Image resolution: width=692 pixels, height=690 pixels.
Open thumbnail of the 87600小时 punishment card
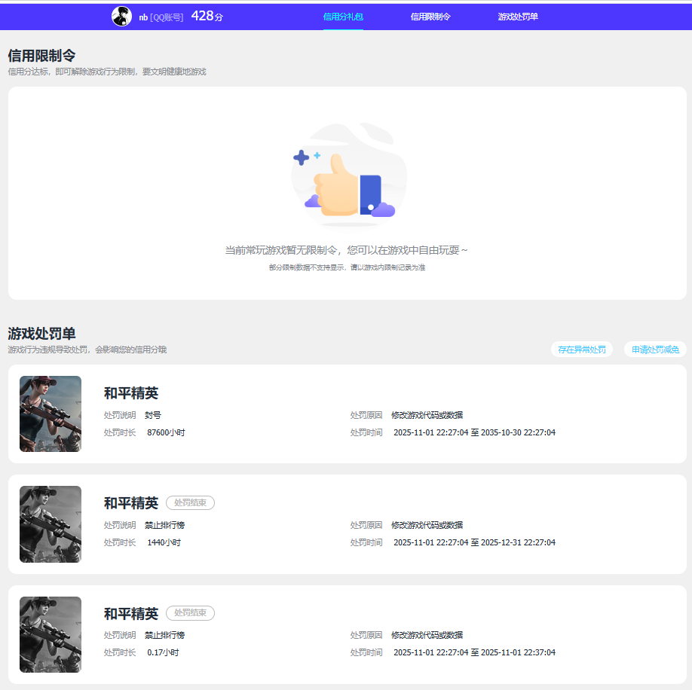pyautogui.click(x=51, y=414)
